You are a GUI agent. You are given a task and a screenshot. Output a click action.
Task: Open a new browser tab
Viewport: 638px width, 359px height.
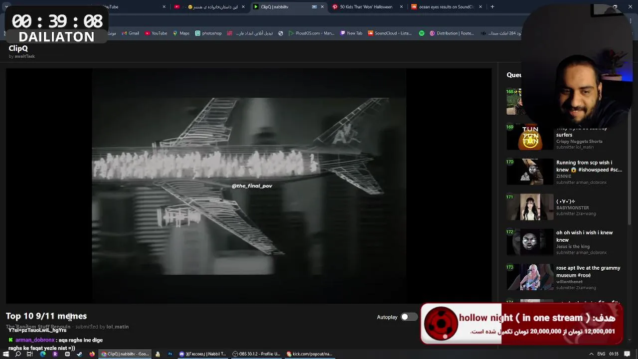pos(492,7)
